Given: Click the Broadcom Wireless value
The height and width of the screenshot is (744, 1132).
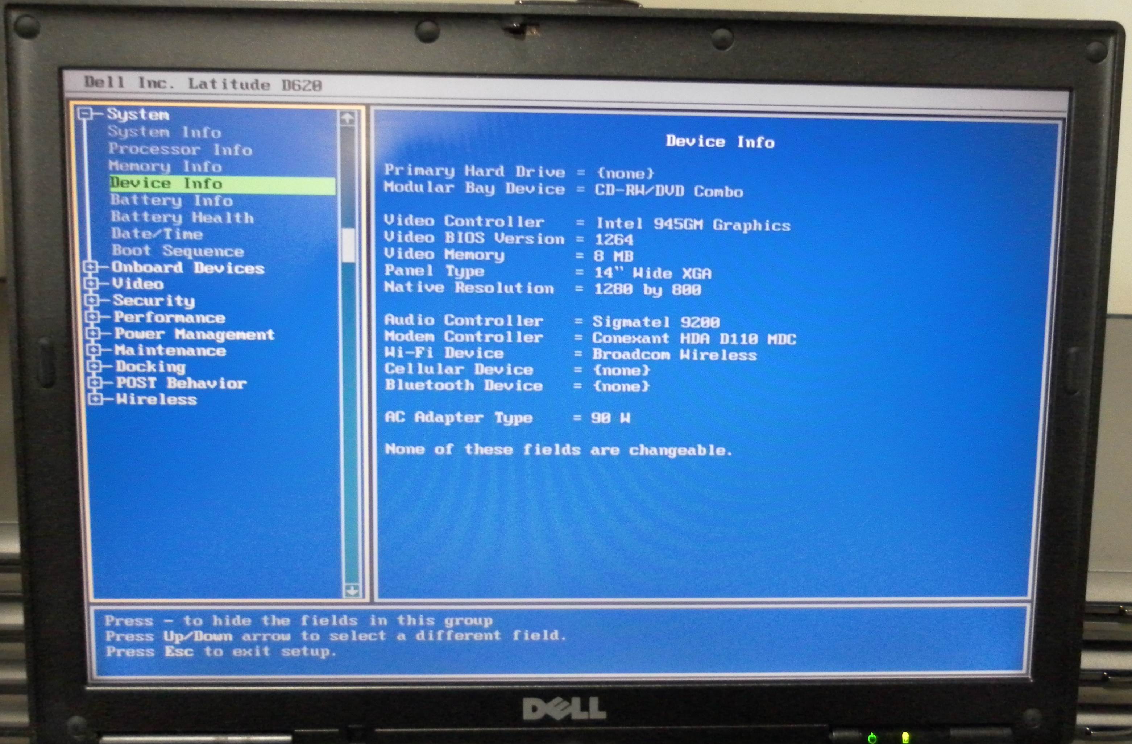Looking at the screenshot, I should (x=675, y=355).
